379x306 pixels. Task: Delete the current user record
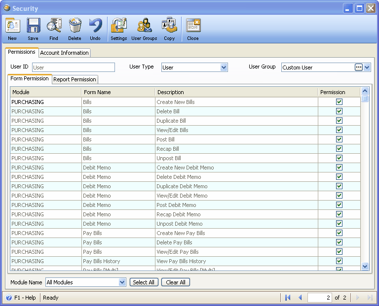click(x=75, y=29)
